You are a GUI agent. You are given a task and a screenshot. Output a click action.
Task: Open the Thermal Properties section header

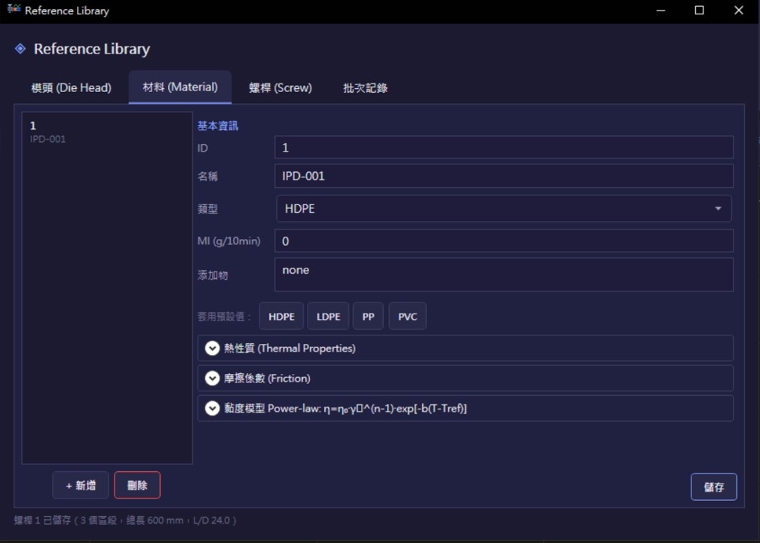click(464, 348)
